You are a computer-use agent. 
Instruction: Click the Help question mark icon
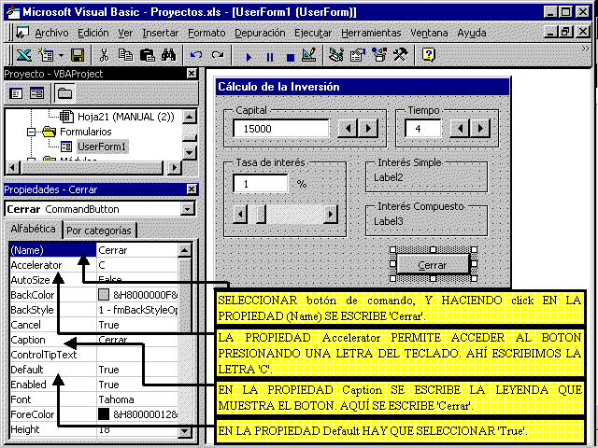tap(429, 56)
